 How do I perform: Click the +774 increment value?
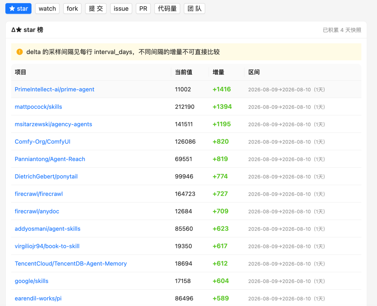click(220, 177)
